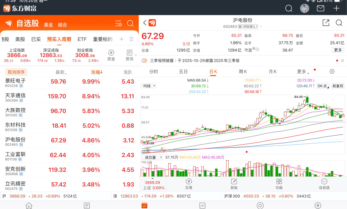Click 取消排序 button
The height and width of the screenshot is (209, 347).
coord(16,72)
